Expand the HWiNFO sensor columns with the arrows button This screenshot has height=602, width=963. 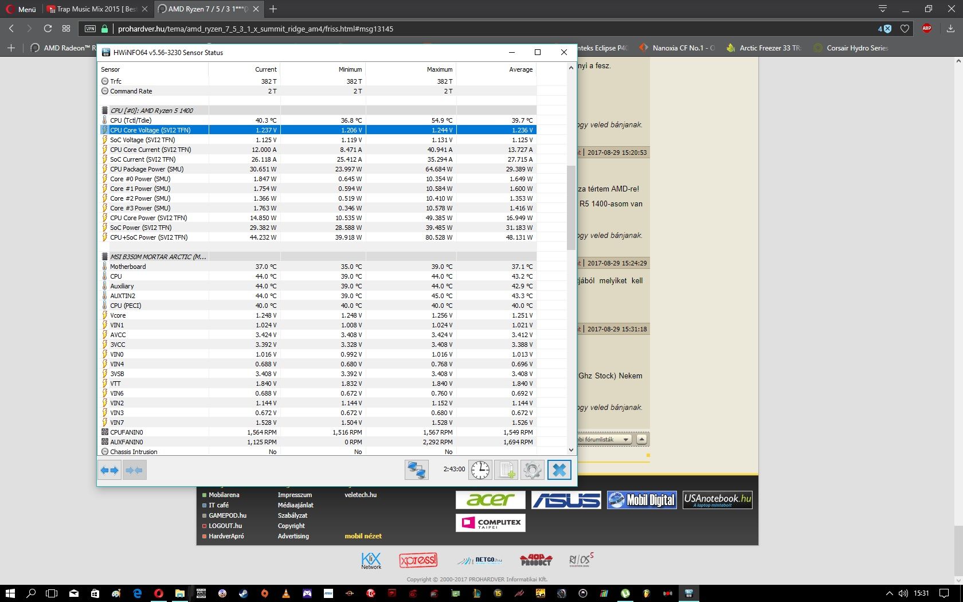point(109,470)
